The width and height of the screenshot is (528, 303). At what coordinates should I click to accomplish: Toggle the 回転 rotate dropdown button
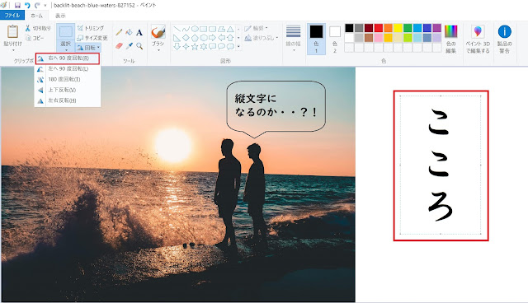88,48
